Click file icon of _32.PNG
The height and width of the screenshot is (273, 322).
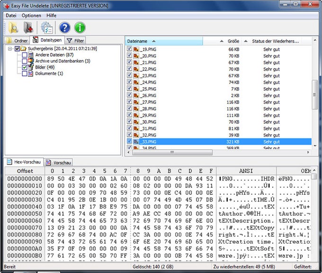point(136,135)
